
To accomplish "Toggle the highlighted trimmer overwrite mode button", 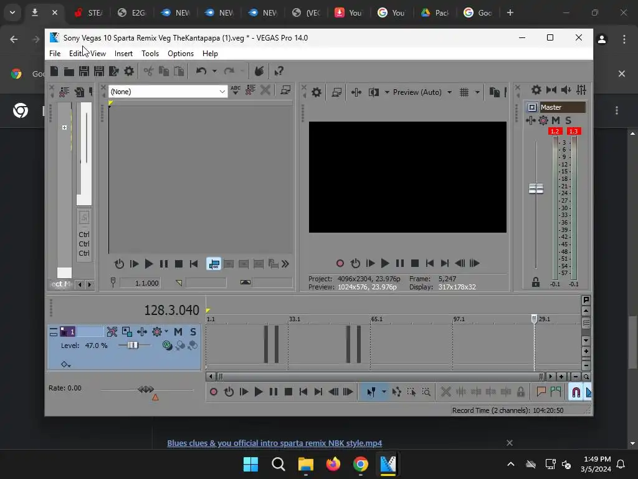I will pos(214,264).
